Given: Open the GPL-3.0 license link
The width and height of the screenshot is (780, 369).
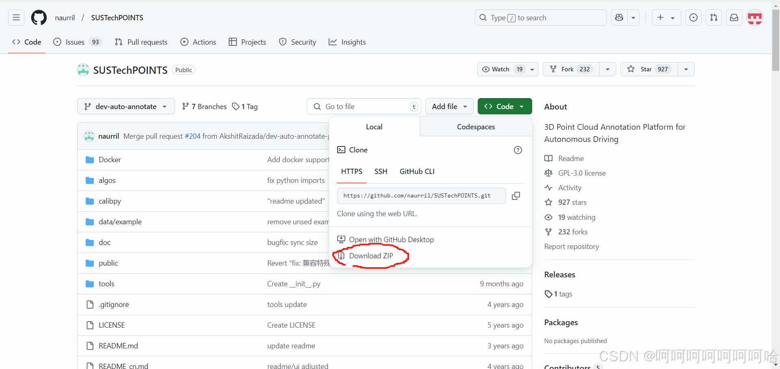Looking at the screenshot, I should click(x=582, y=173).
